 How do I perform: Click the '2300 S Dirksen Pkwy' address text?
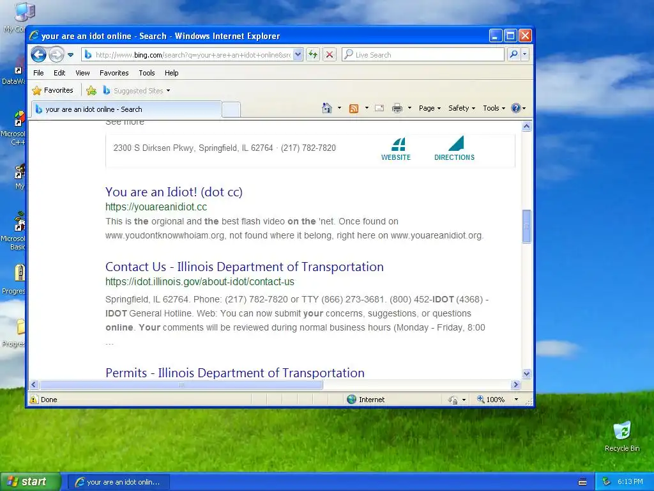193,148
